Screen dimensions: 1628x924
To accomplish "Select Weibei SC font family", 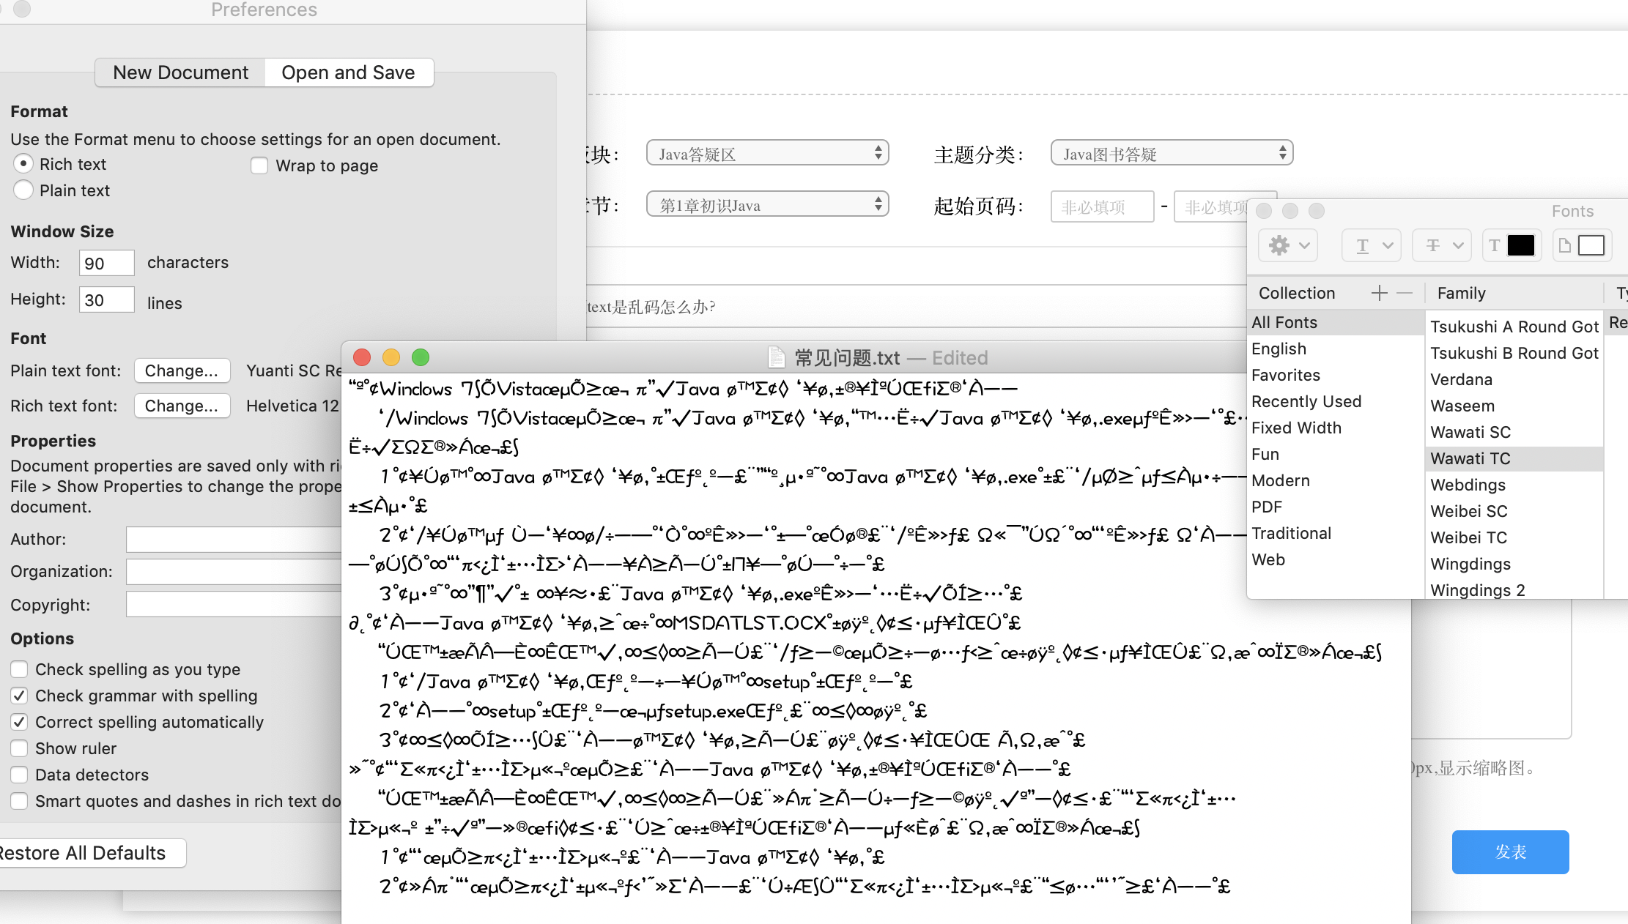I will 1514,511.
